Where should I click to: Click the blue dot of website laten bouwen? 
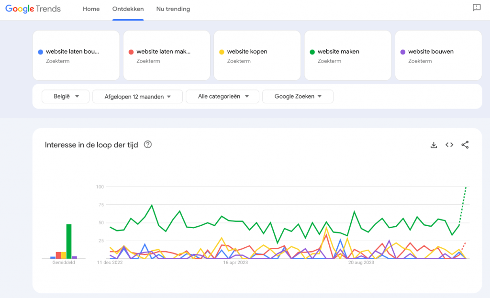pyautogui.click(x=40, y=52)
